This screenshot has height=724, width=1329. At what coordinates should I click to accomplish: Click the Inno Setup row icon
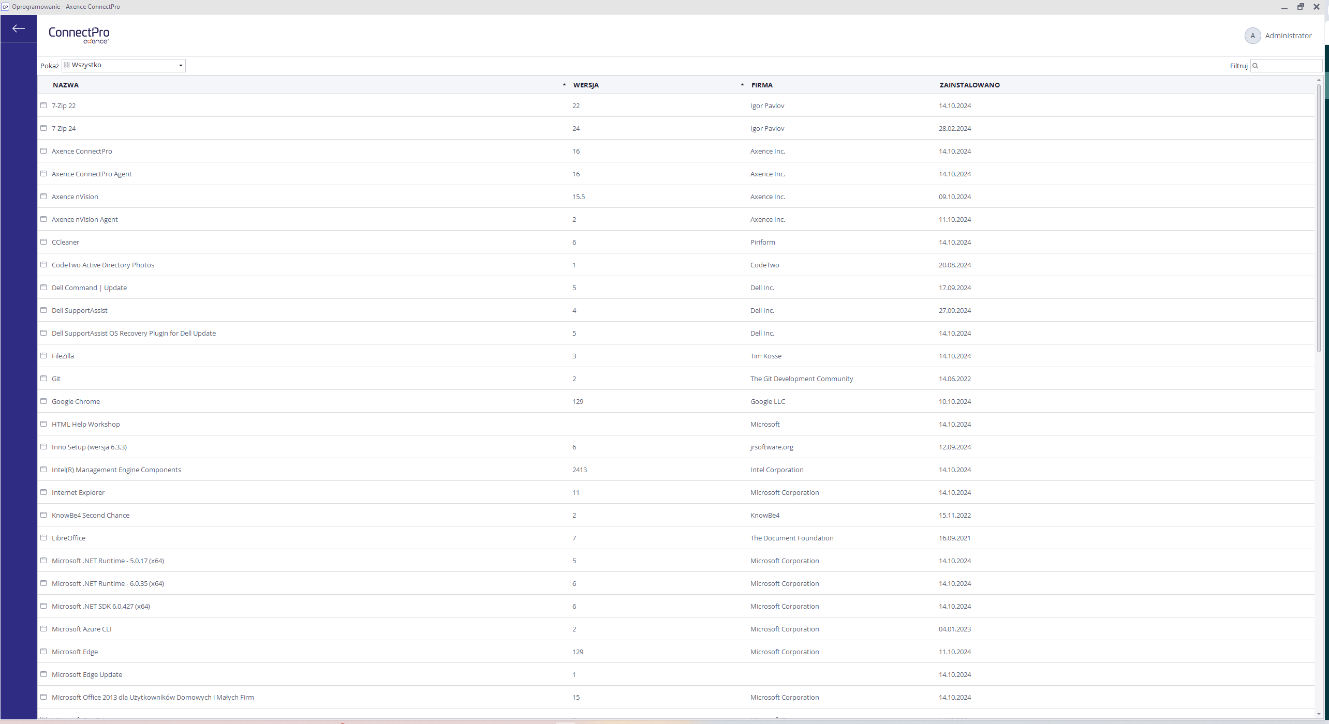(x=43, y=447)
